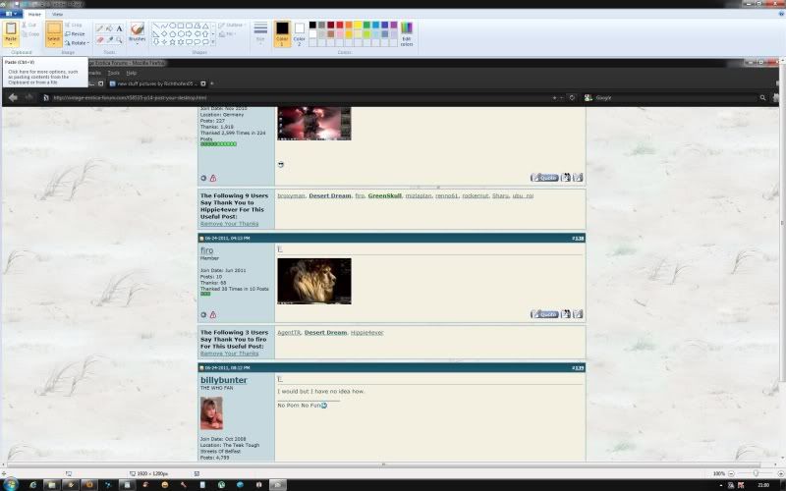Click the Windows Start button
The width and height of the screenshot is (786, 491).
point(11,484)
